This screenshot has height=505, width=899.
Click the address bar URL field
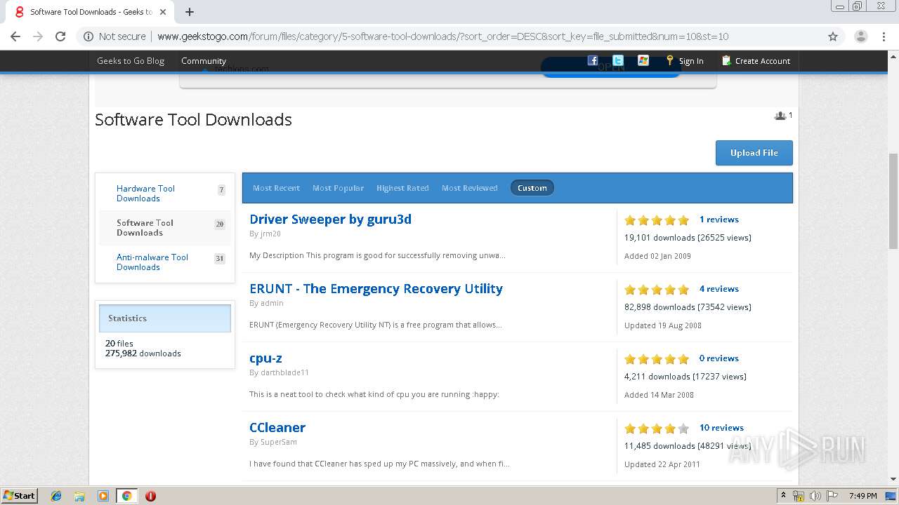point(442,36)
